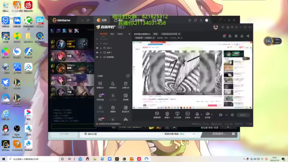
Task: Click the Windows taskbar search box
Action: (33, 159)
